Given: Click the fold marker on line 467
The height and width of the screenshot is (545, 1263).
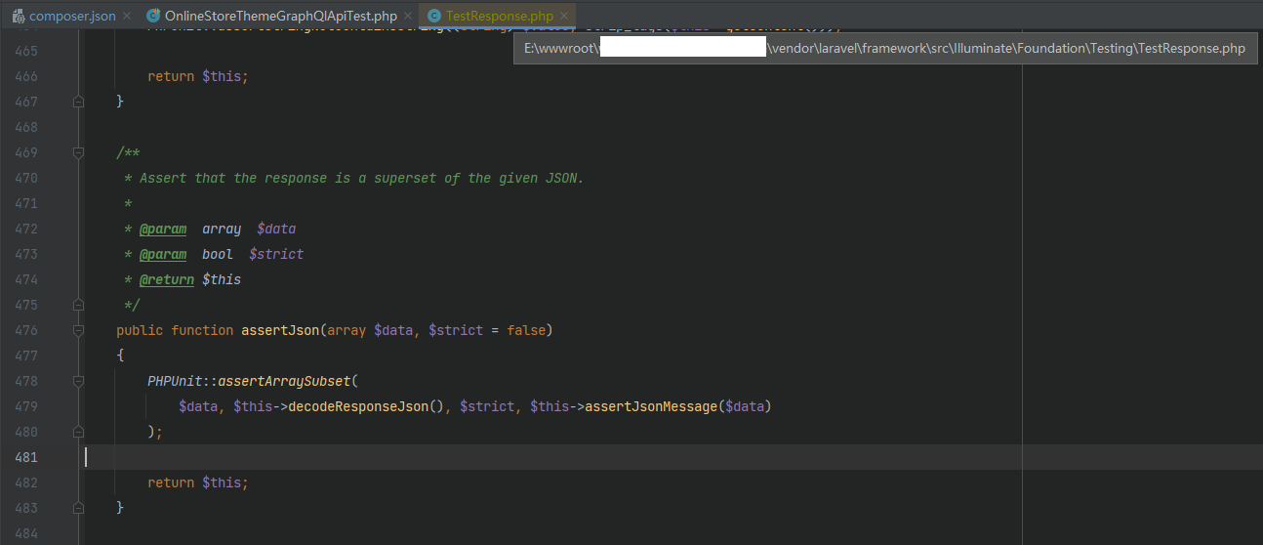Looking at the screenshot, I should click(x=79, y=102).
